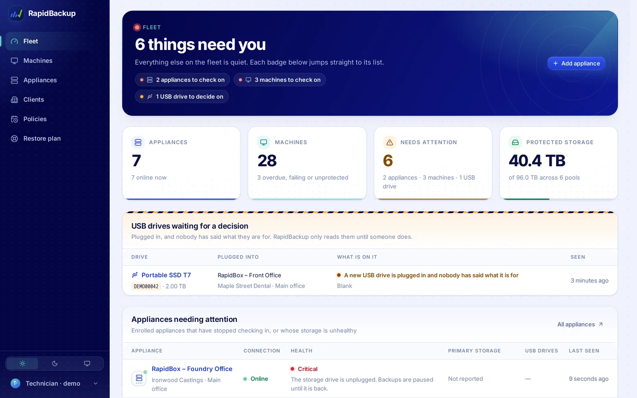
Task: Click the Machines stat card monitor icon
Action: coord(264,142)
